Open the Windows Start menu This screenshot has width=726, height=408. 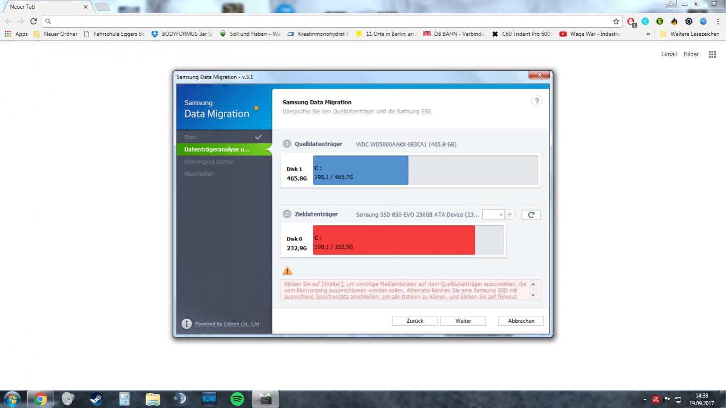click(12, 399)
